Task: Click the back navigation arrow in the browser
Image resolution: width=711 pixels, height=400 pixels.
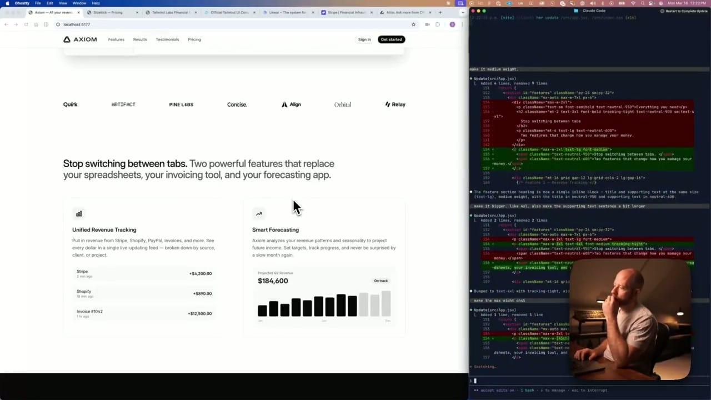Action: 6,24
